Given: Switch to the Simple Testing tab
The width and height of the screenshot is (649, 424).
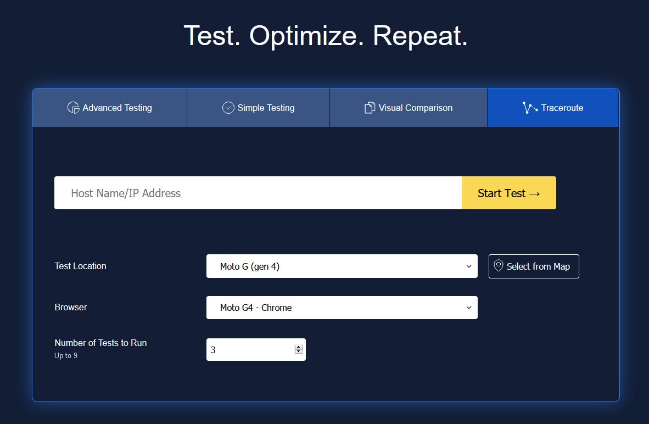Looking at the screenshot, I should (258, 108).
